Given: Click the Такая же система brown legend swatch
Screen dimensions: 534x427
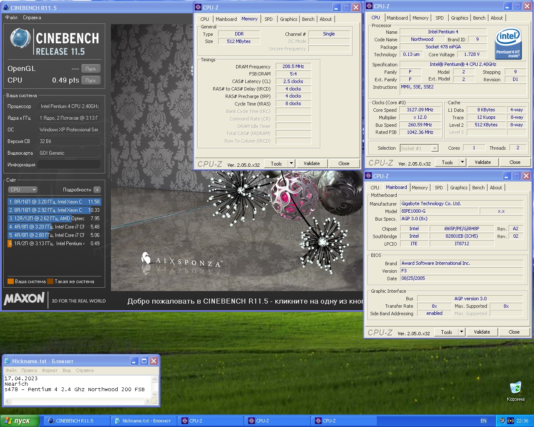Looking at the screenshot, I should click(50, 281).
